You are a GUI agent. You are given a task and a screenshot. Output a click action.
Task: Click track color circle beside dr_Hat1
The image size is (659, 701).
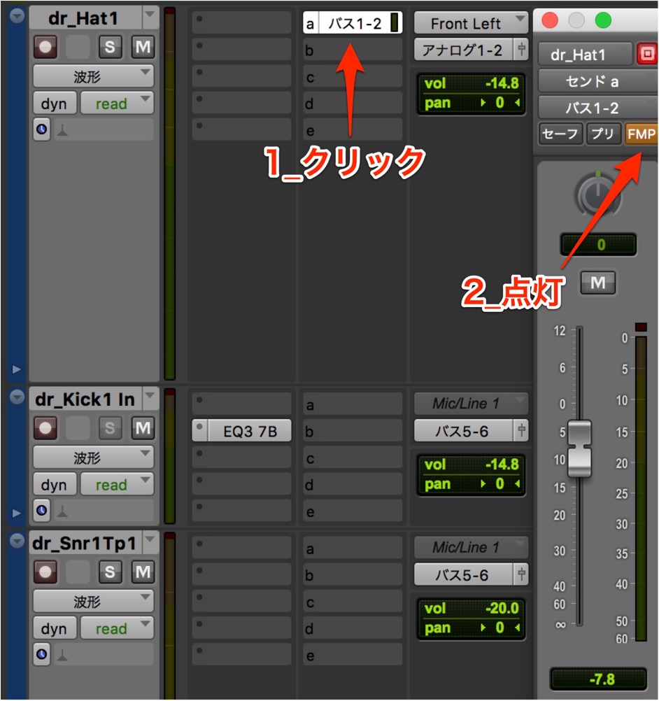[17, 16]
